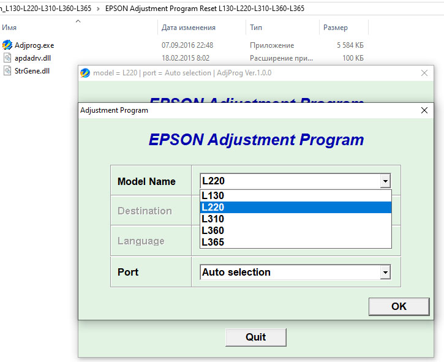Expand the Port dropdown arrow
This screenshot has height=362, width=444.
pos(385,273)
